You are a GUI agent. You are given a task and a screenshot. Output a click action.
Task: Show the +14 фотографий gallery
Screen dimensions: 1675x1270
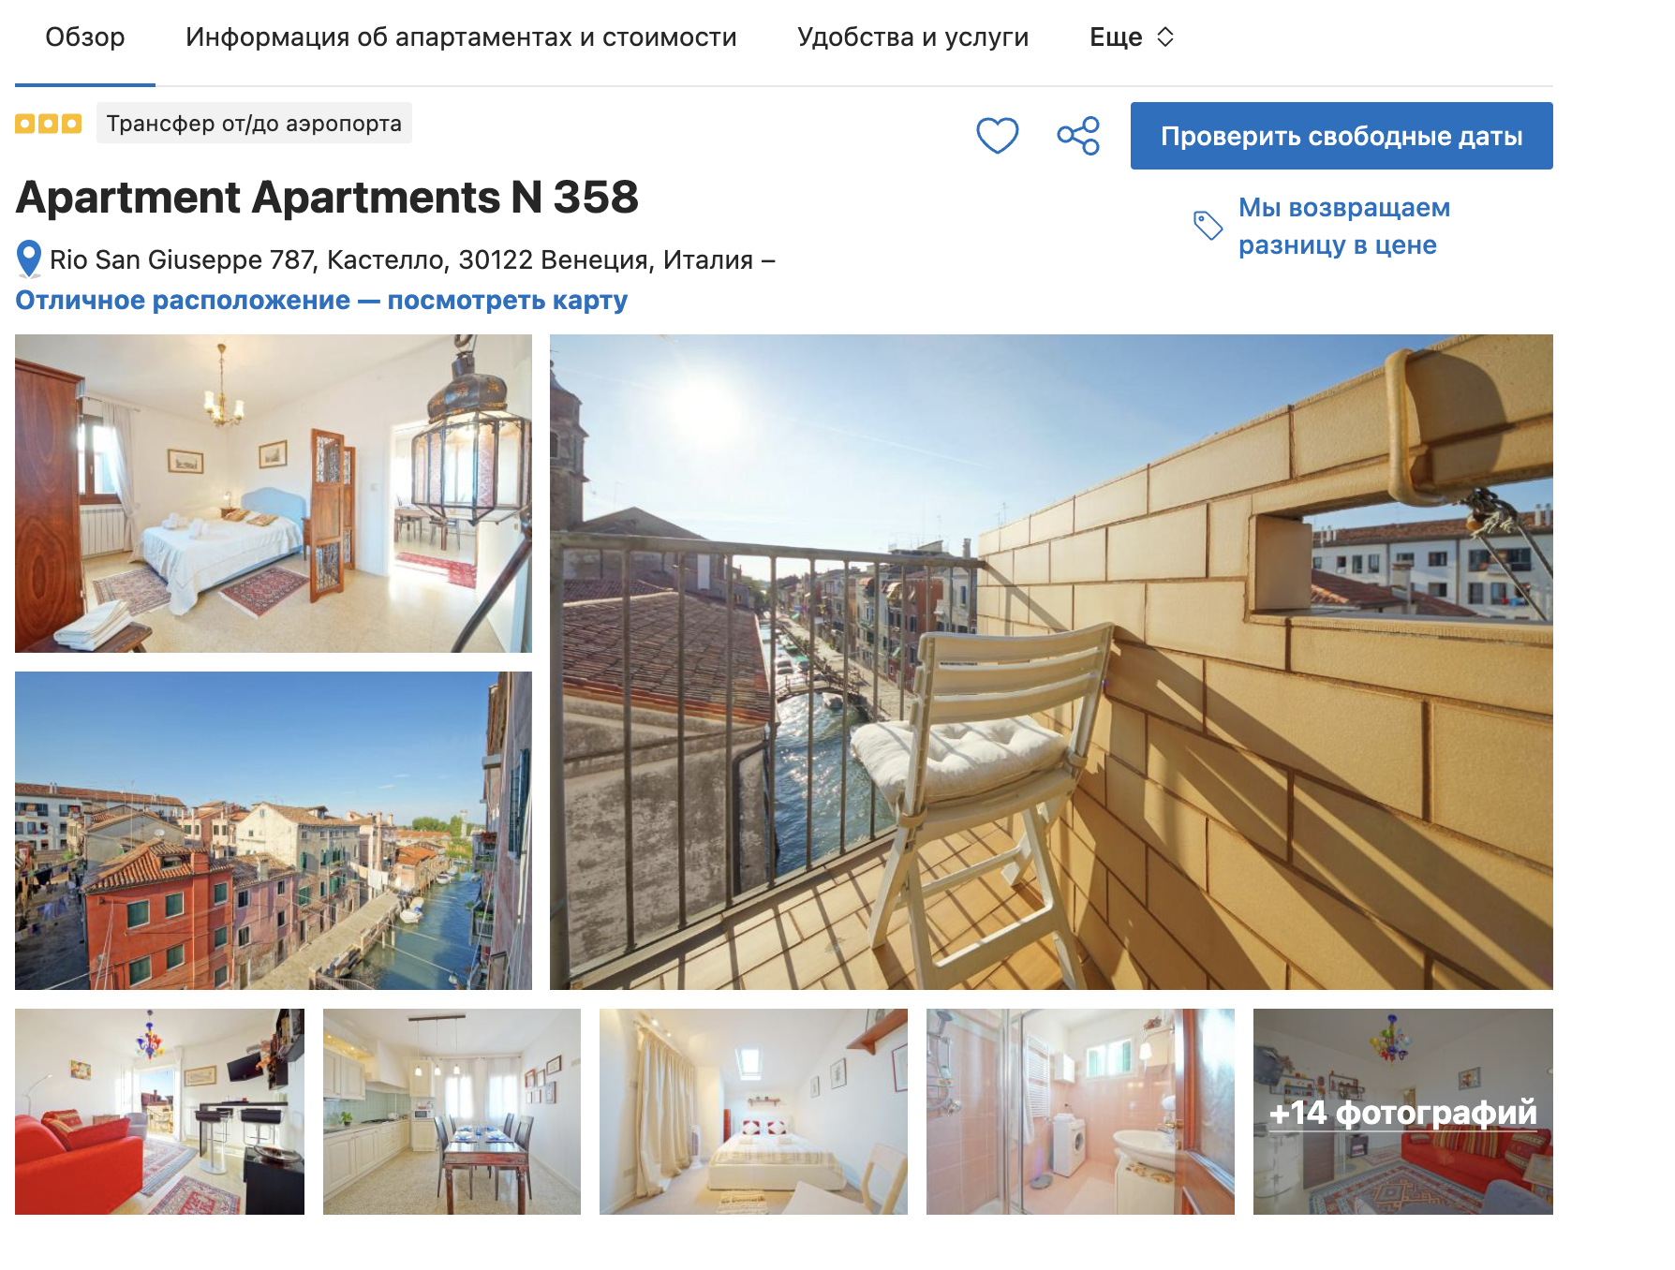point(1403,1112)
